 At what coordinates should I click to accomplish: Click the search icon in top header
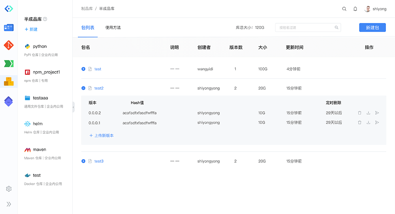pos(344,9)
